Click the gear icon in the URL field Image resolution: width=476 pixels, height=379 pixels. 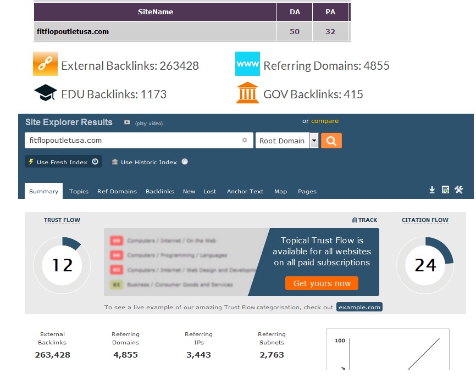pos(245,140)
